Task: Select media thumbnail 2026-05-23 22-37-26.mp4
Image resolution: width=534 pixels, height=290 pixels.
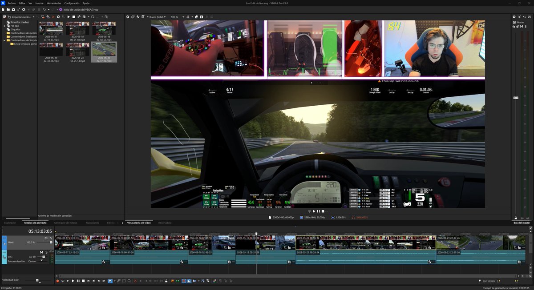Action: pyautogui.click(x=104, y=52)
